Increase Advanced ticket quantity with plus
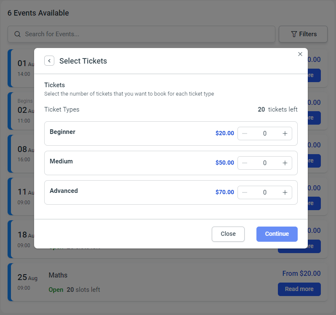The height and width of the screenshot is (315, 336). 285,192
